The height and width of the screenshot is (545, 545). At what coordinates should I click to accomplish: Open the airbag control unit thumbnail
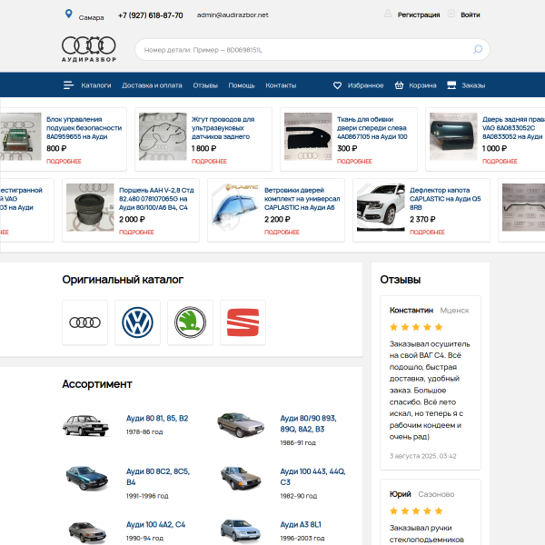(x=21, y=136)
